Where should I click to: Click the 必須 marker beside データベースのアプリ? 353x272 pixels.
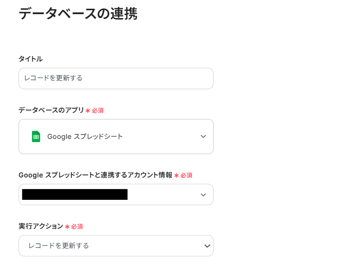tap(97, 111)
